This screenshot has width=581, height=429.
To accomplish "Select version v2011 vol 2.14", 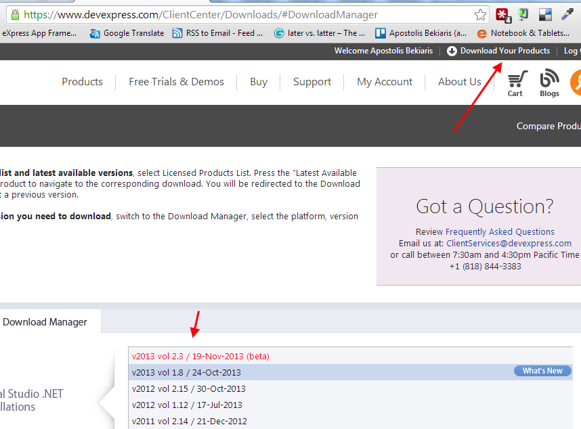I will [350, 422].
